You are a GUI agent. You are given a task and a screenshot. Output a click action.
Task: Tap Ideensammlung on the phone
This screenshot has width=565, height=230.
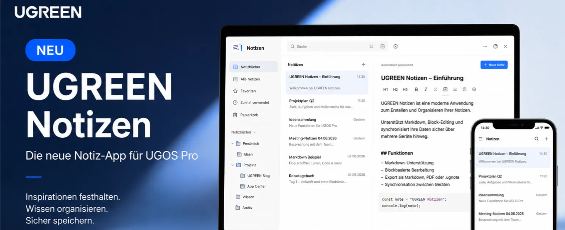[513, 198]
